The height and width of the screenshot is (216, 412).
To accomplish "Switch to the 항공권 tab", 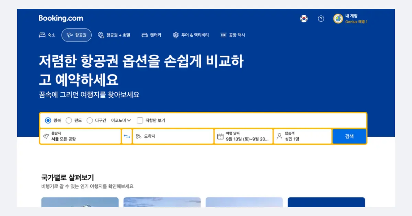I will (x=76, y=35).
